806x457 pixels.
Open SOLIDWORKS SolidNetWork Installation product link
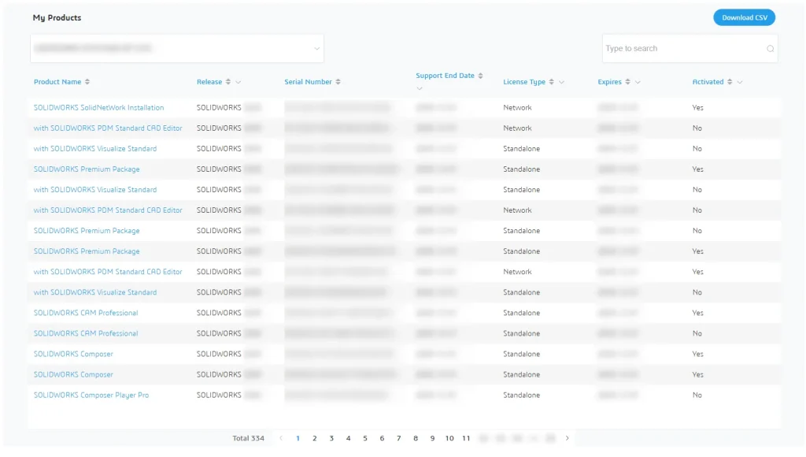pos(98,108)
